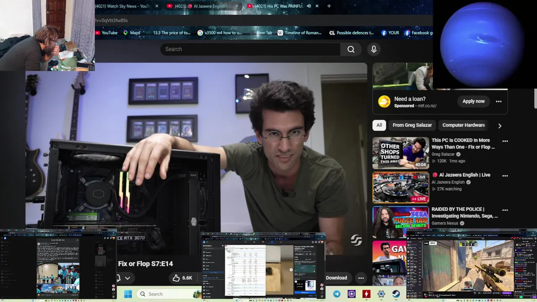Open more actions ellipsis beside Download
Screen dimensions: 537x302
tap(361, 278)
